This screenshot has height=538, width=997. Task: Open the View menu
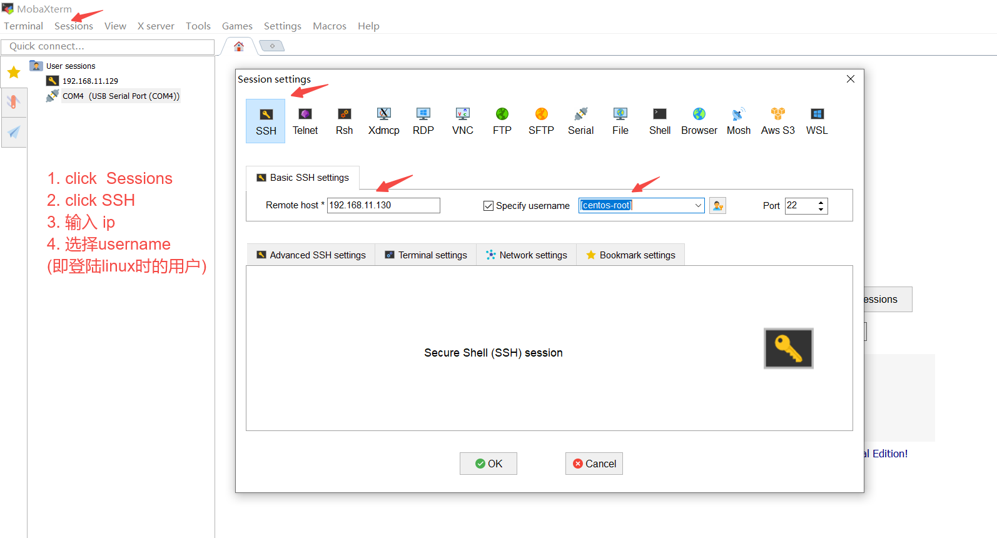point(115,26)
